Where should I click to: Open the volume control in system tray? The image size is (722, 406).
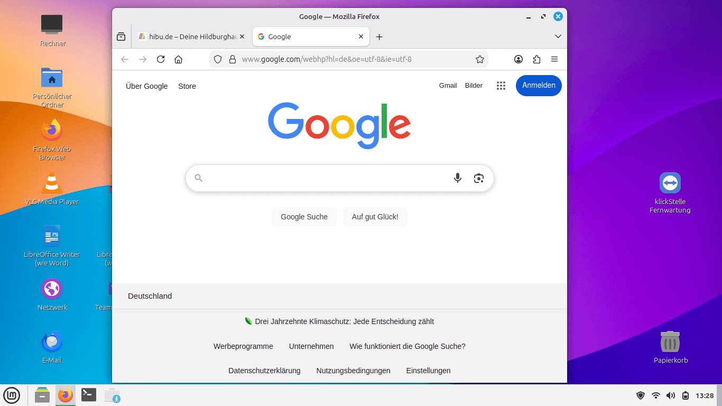[671, 395]
